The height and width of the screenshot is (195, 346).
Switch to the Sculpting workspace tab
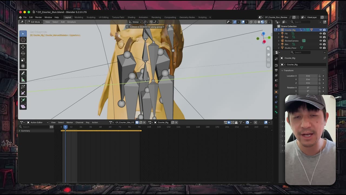coord(91,17)
